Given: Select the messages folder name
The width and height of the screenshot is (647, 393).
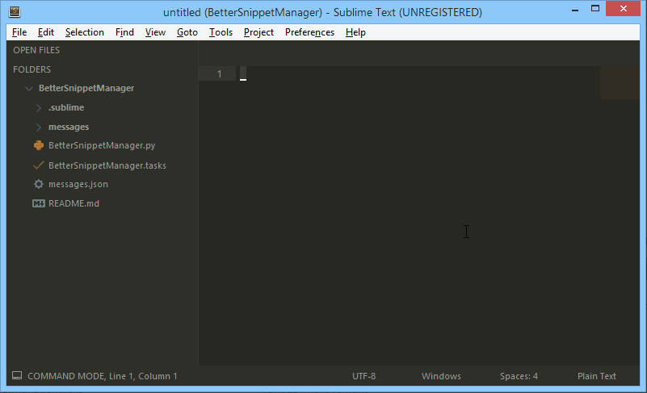Looking at the screenshot, I should click(x=69, y=127).
